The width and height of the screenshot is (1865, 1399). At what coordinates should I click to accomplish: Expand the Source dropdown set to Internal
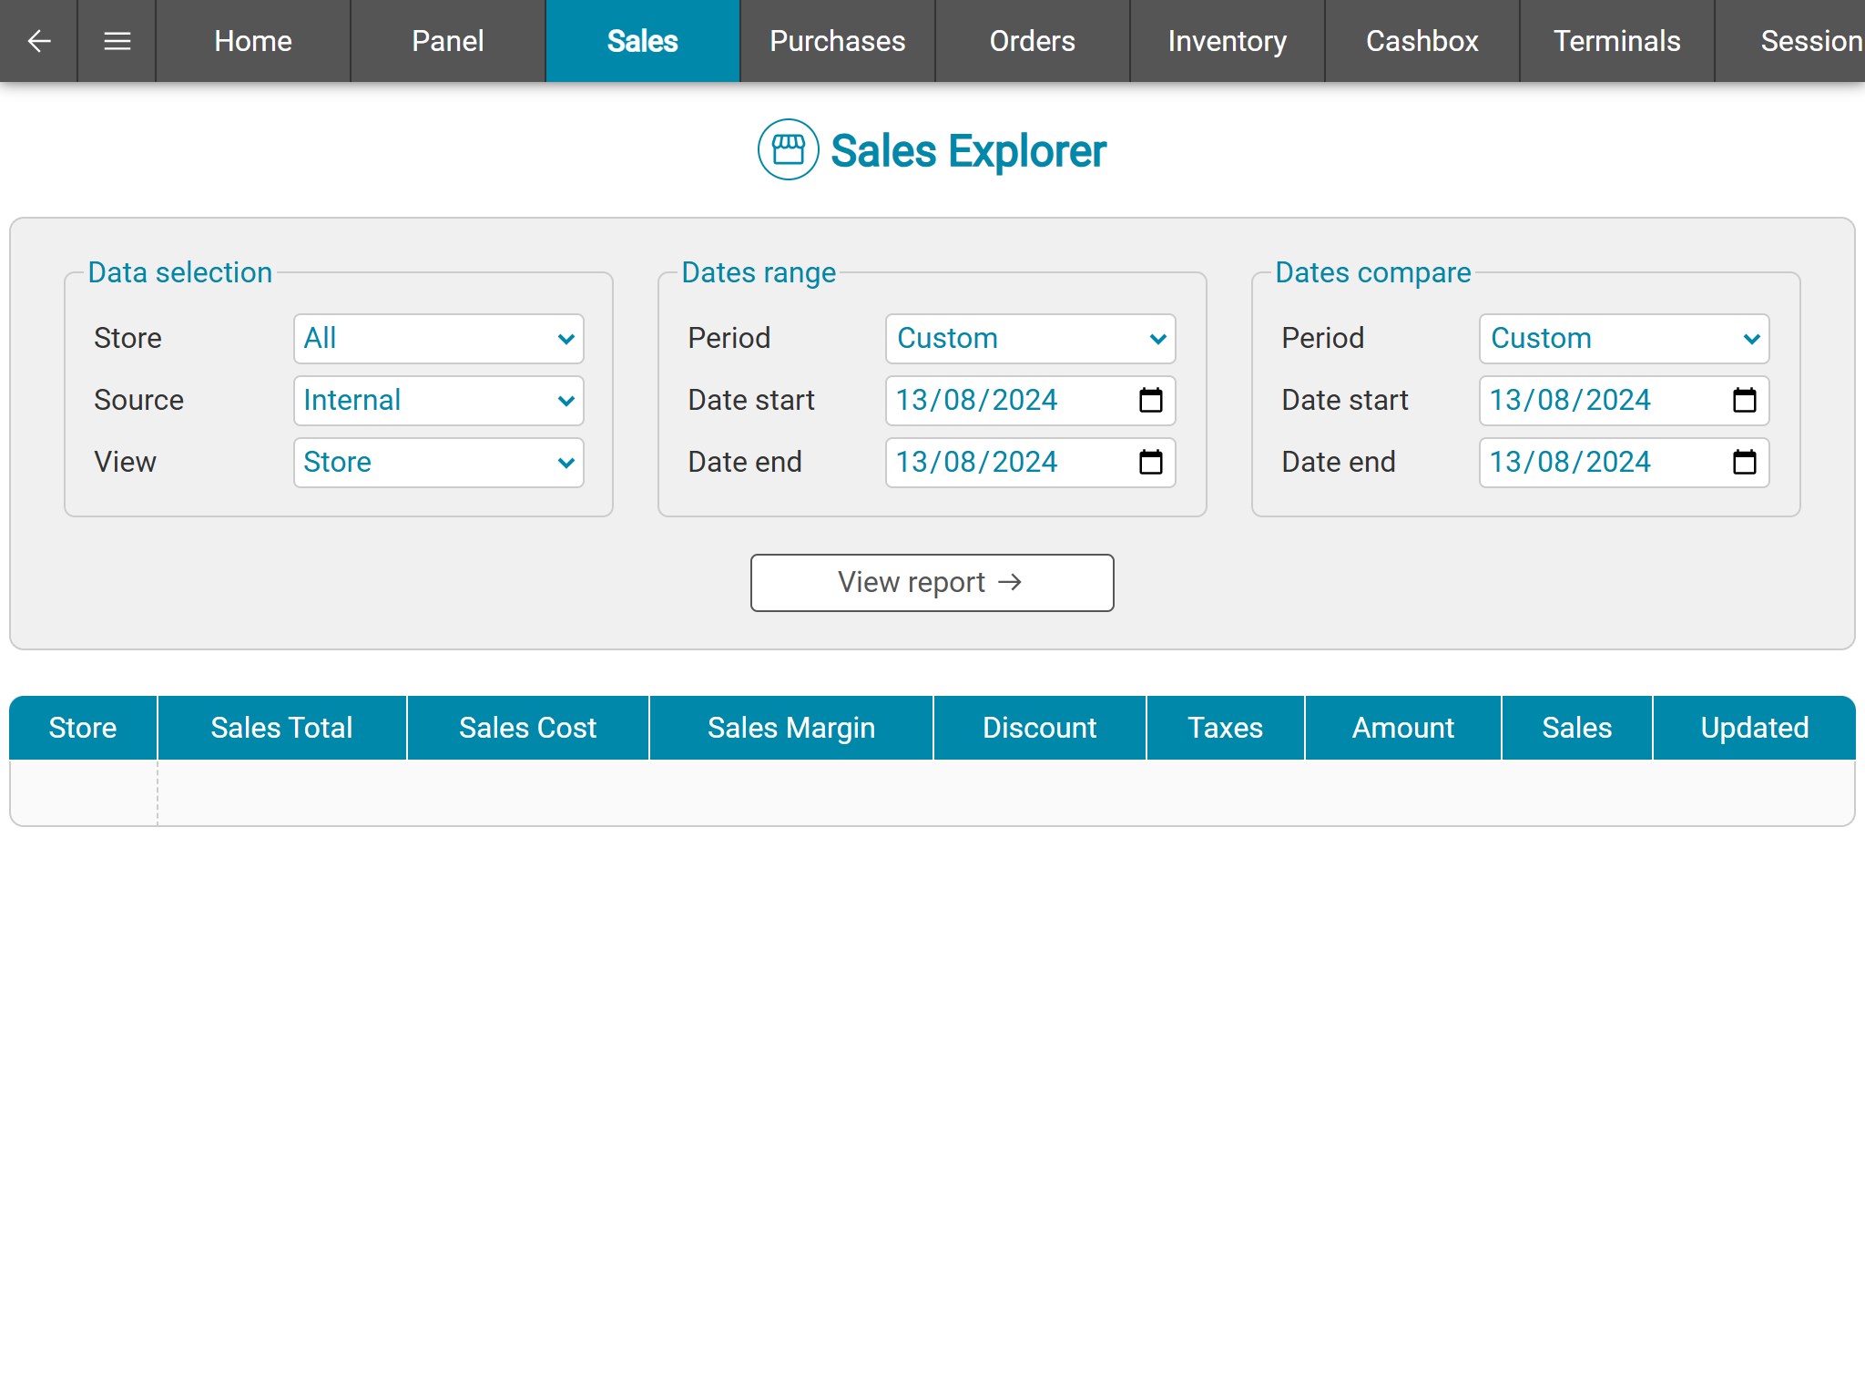(x=438, y=401)
